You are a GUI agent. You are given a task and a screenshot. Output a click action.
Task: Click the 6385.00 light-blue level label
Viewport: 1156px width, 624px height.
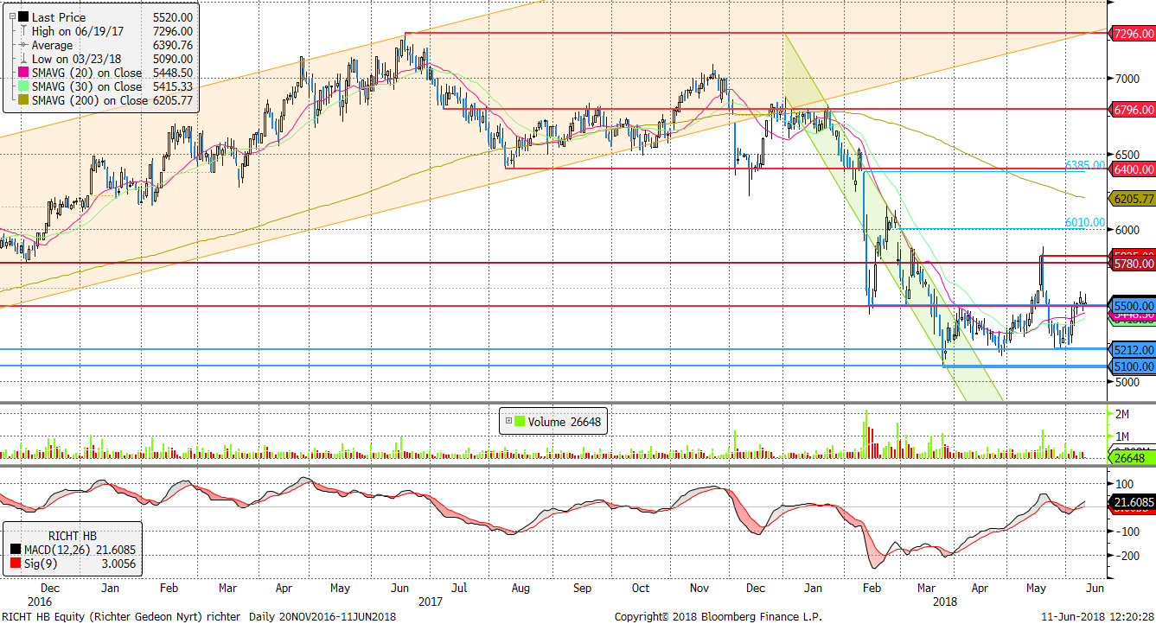[x=1085, y=164]
